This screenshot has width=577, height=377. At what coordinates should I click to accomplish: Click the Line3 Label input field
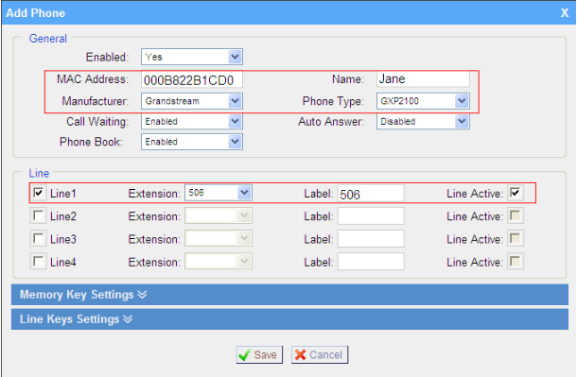click(371, 239)
